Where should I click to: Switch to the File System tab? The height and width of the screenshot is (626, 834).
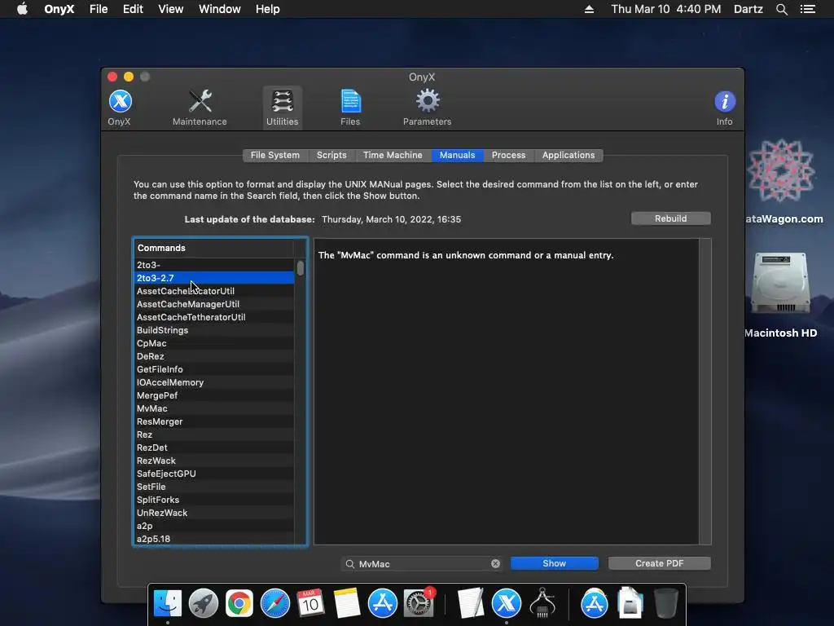(275, 155)
